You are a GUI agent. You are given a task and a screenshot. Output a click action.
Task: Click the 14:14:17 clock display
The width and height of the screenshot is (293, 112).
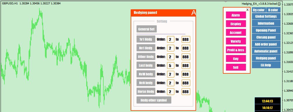pyautogui.click(x=268, y=108)
